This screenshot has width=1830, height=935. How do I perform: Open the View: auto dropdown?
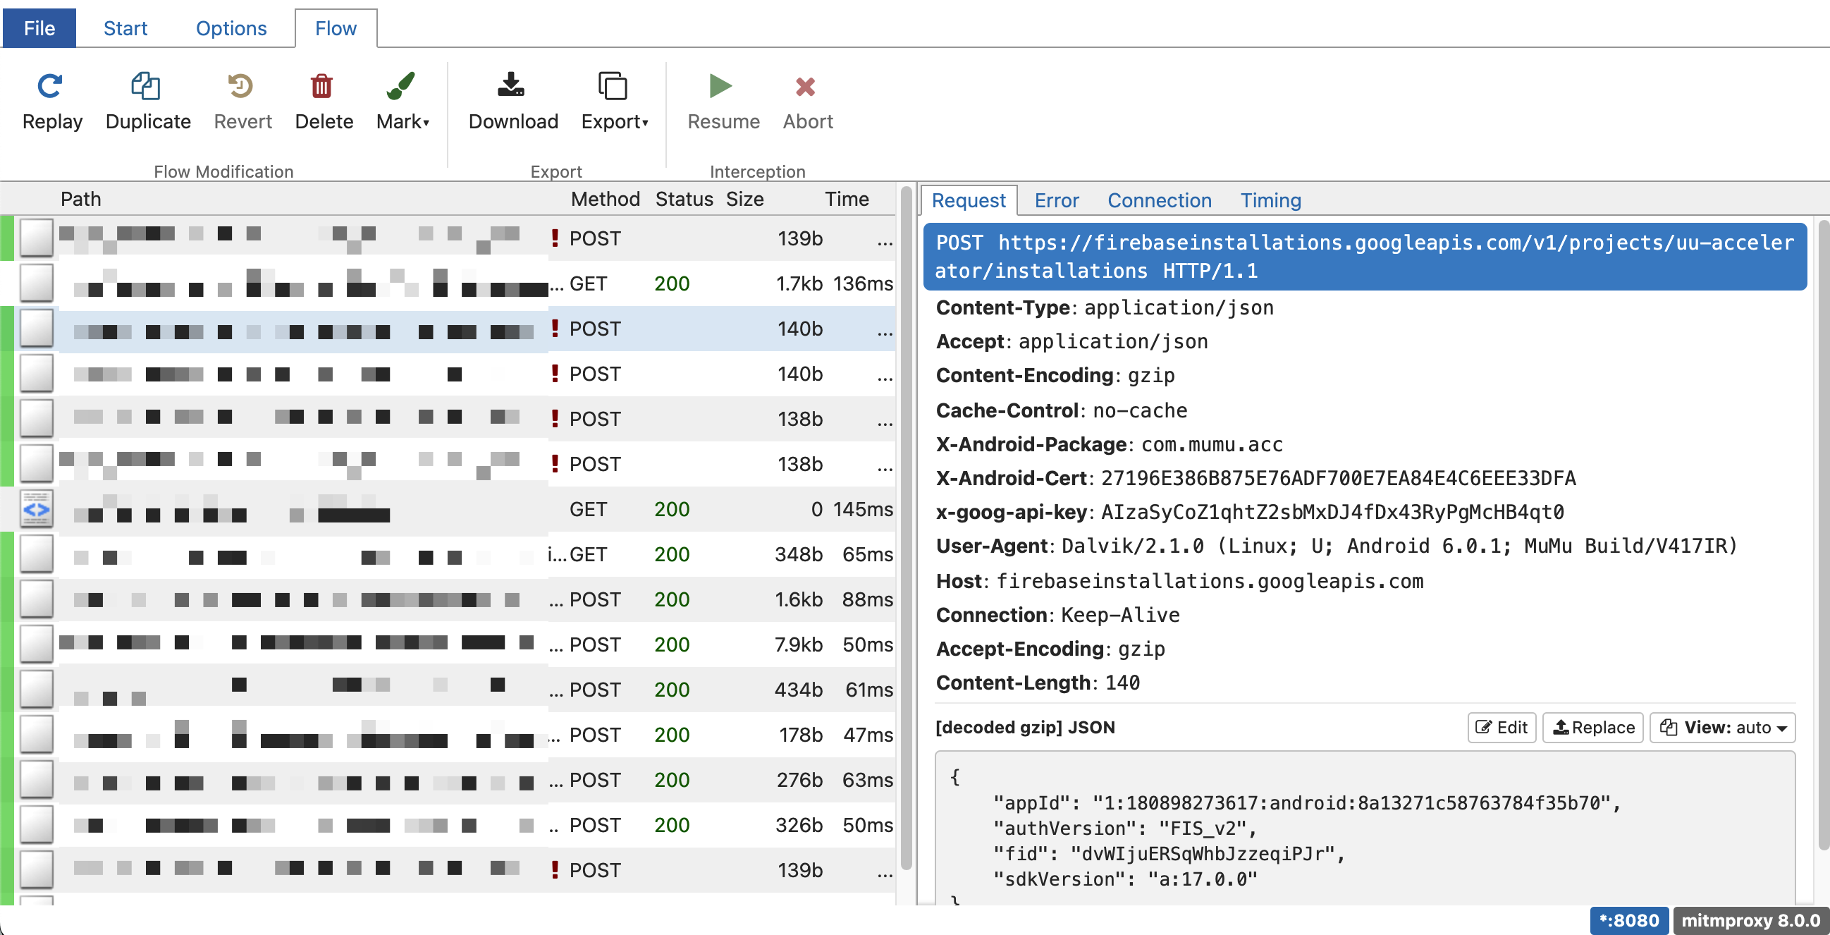(x=1723, y=728)
